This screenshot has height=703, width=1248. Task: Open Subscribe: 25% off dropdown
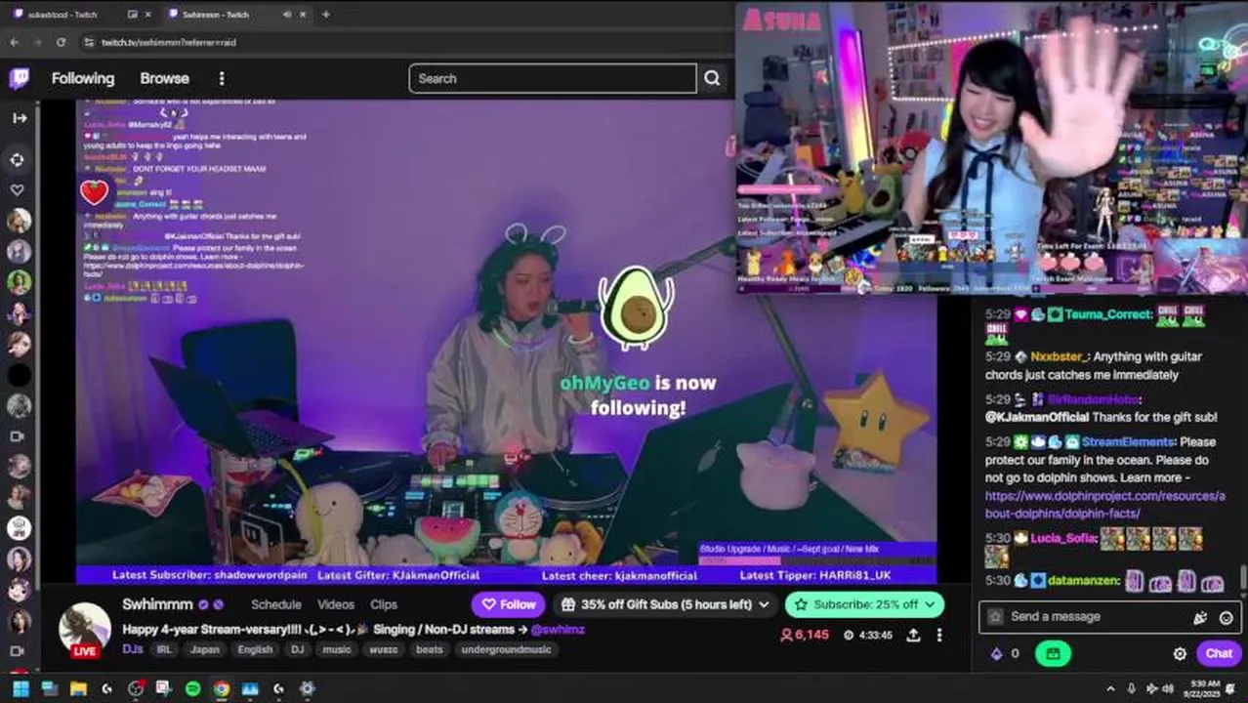864,604
